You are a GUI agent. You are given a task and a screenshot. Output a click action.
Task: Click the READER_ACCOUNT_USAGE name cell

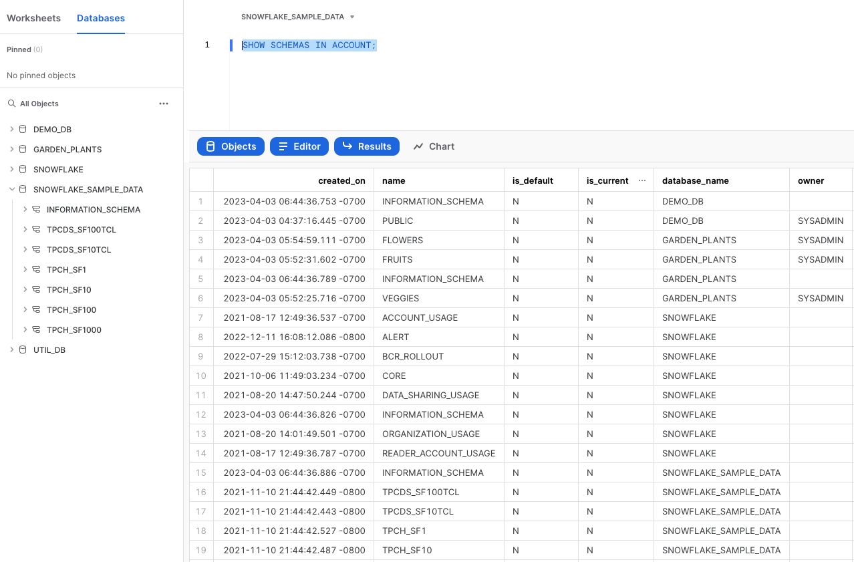(438, 453)
